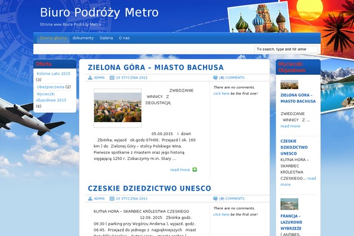Image resolution: width=354 pixels, height=236 pixels.
Task: Click the date link on Zielona Góra post
Action: coord(132,78)
